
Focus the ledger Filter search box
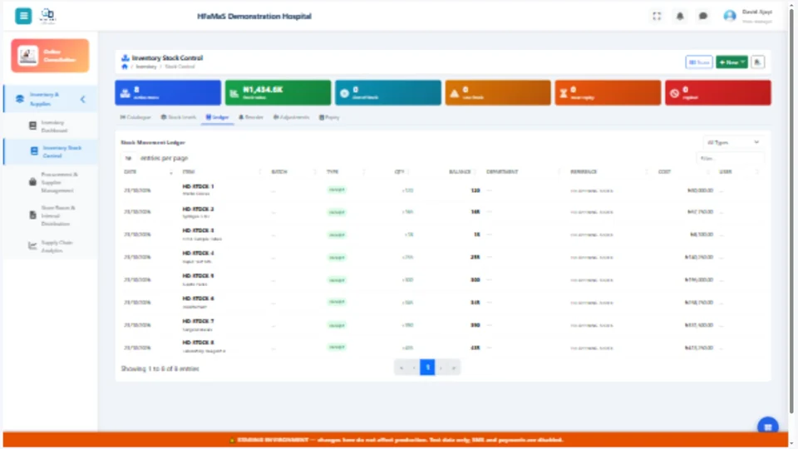point(730,158)
